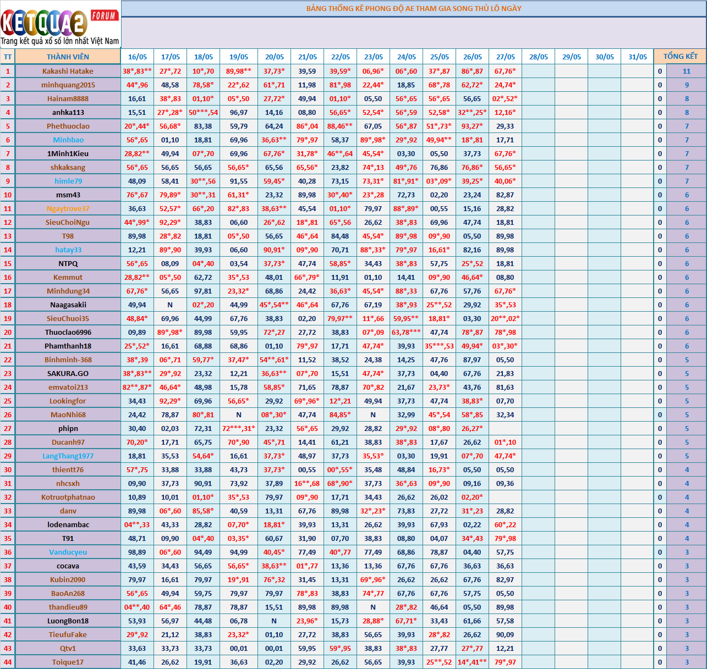
Task: Select the THÀNH VIÊN column header
Action: point(68,57)
